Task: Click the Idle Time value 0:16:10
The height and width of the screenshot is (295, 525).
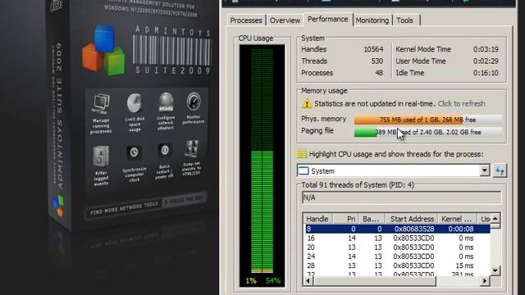Action: pos(486,73)
